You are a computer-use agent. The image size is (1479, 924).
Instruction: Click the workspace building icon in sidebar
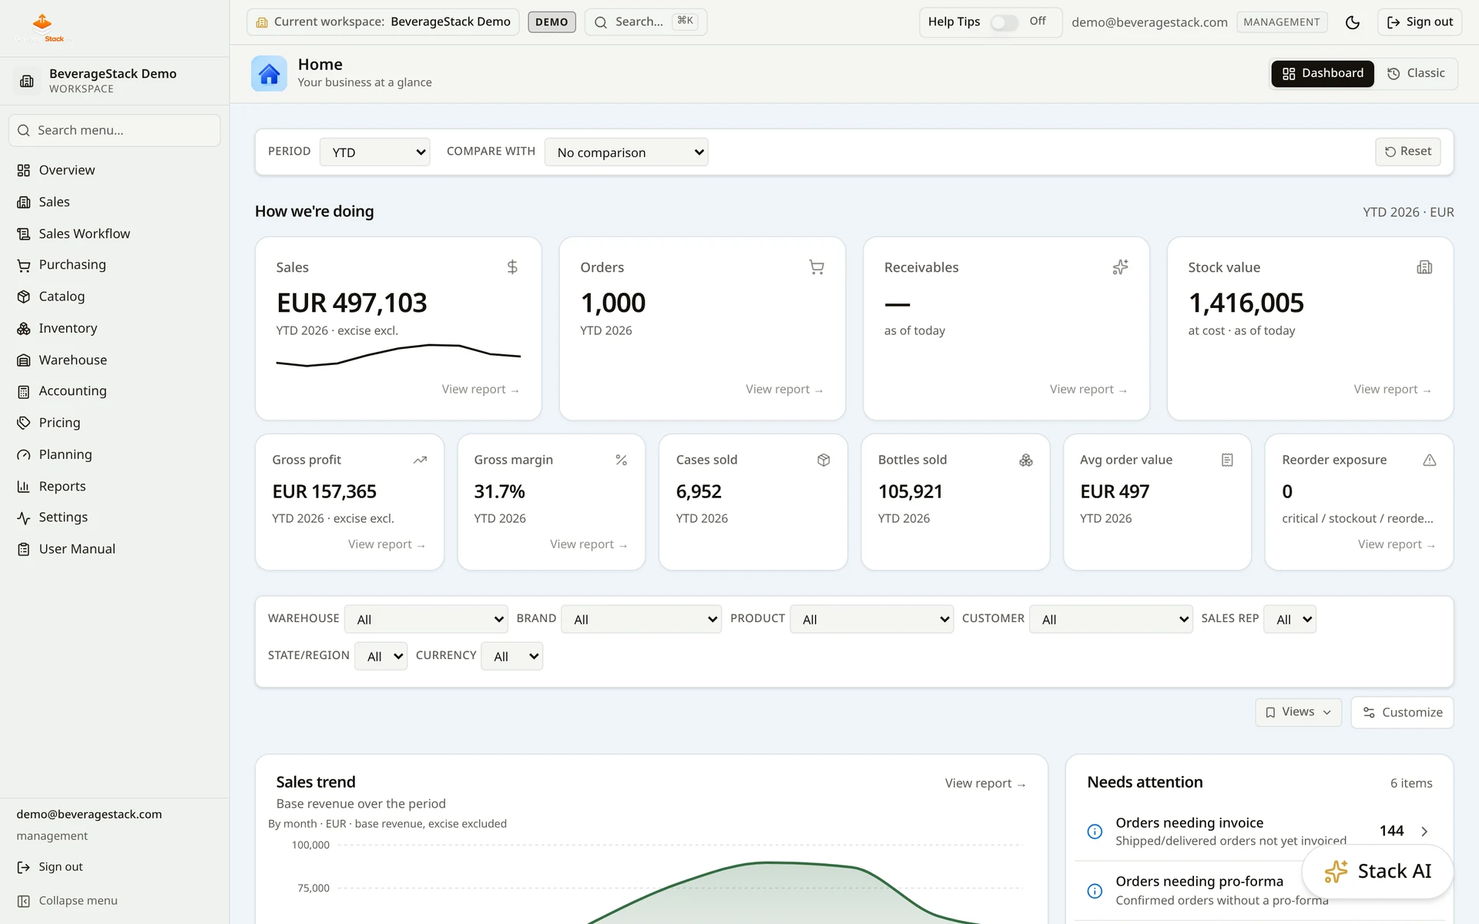click(27, 81)
